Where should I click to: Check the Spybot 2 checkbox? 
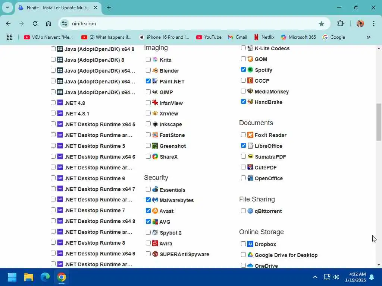148,232
